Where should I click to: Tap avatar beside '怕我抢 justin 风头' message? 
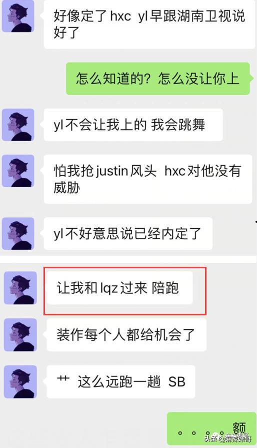(x=18, y=171)
